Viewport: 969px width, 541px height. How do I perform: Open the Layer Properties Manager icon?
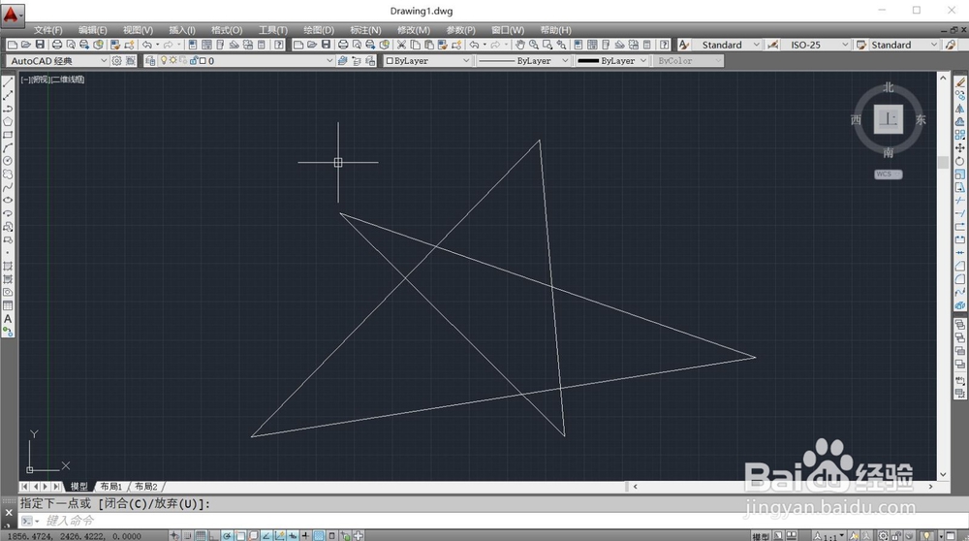click(x=150, y=60)
